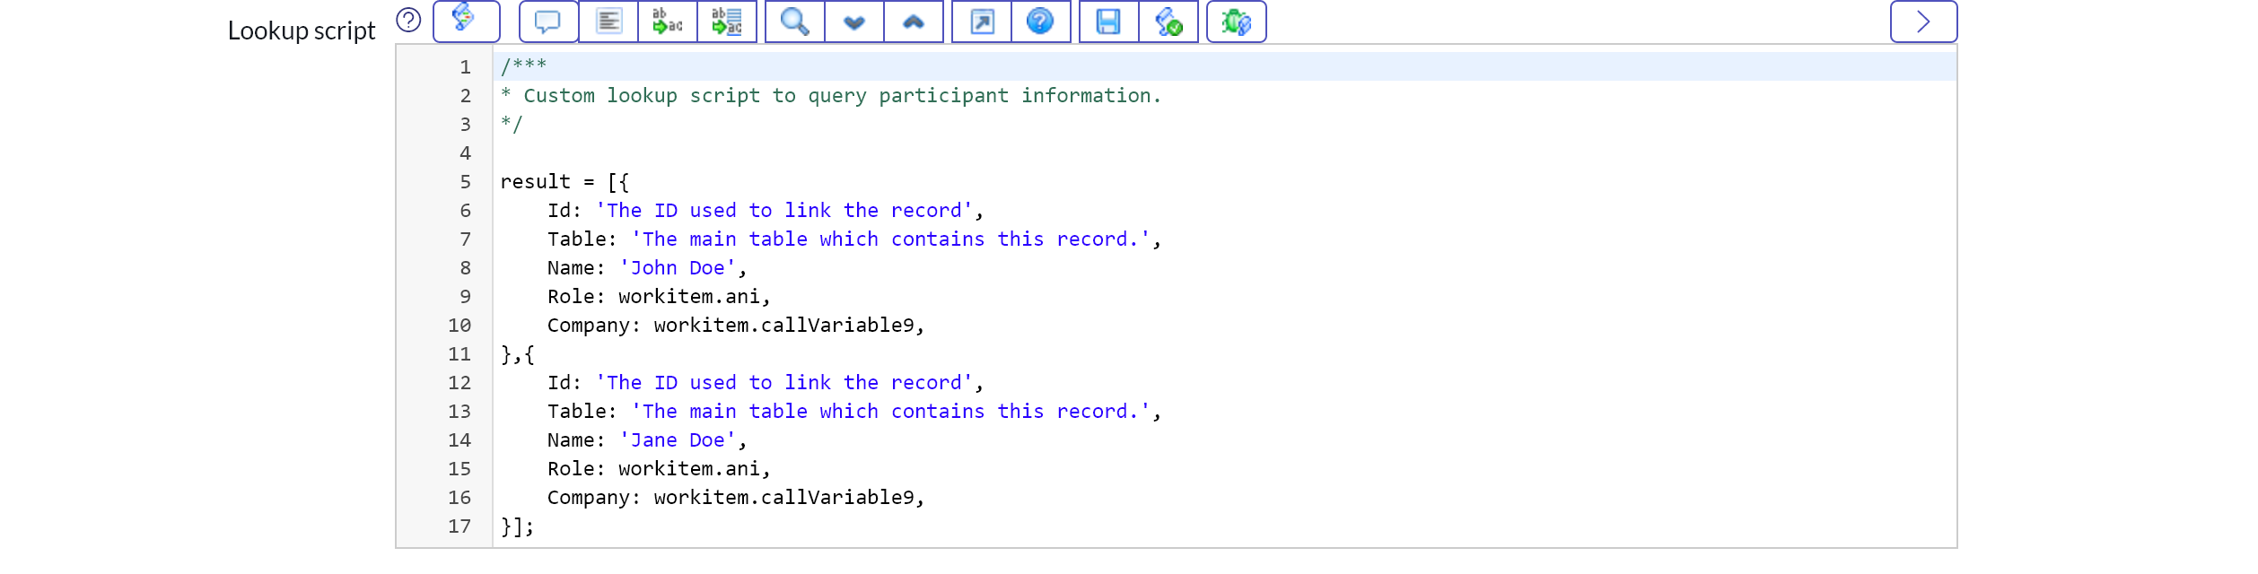This screenshot has width=2258, height=574.
Task: Run the script syntax check icon
Action: (x=1168, y=22)
